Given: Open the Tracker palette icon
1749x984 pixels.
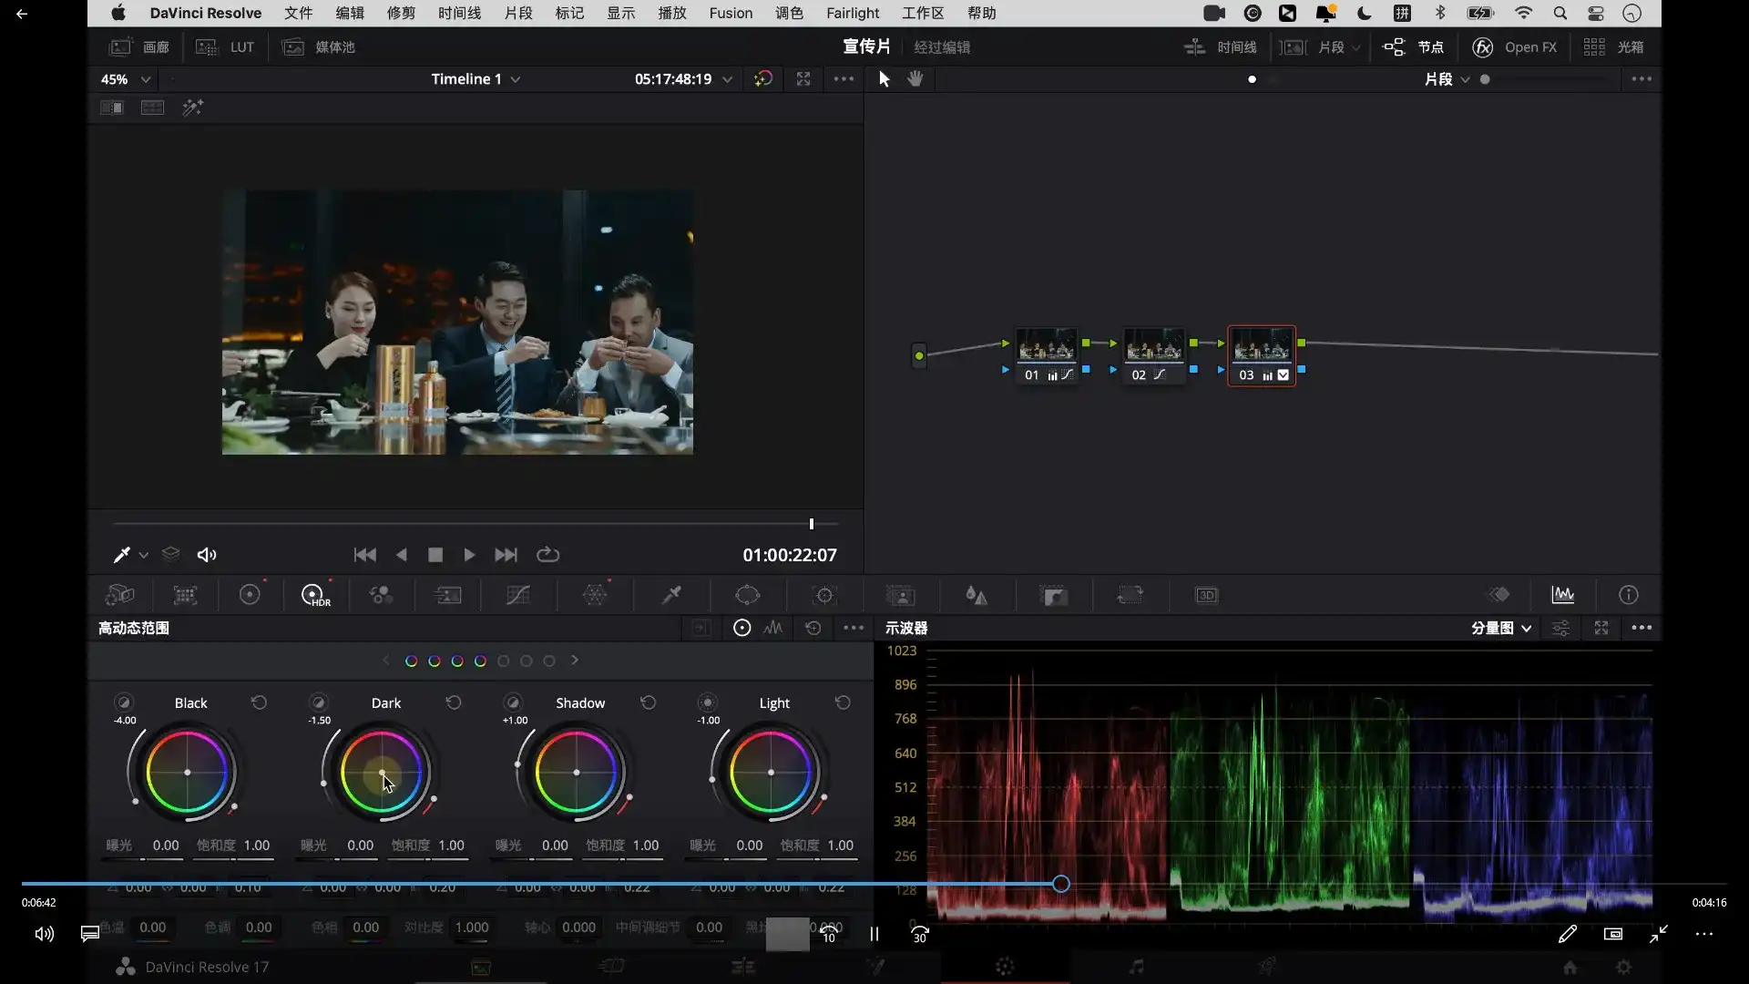Looking at the screenshot, I should (x=823, y=595).
